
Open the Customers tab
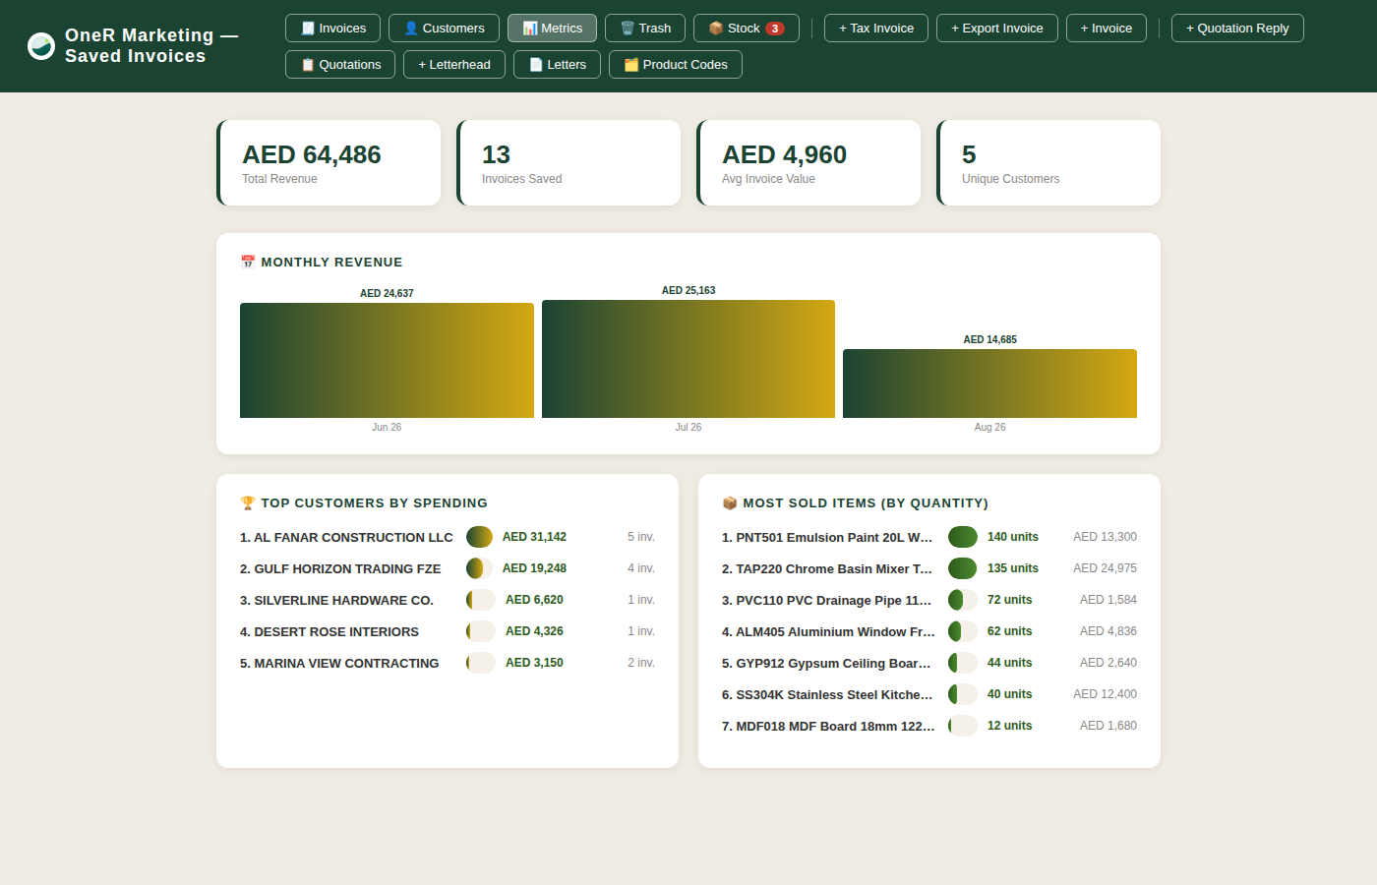point(444,29)
